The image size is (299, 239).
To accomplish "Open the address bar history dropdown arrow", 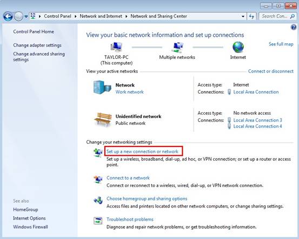I will [x=243, y=16].
